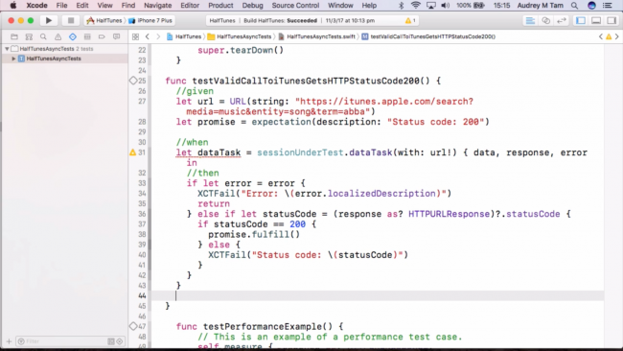
Task: Stop the running task with Stop button
Action: pos(71,20)
